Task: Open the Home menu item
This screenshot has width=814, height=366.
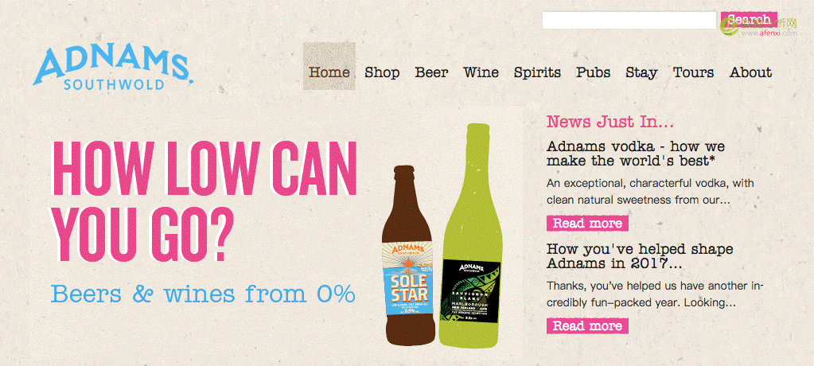Action: (329, 72)
